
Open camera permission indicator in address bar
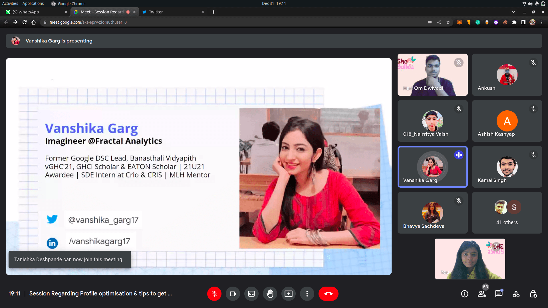click(x=430, y=22)
